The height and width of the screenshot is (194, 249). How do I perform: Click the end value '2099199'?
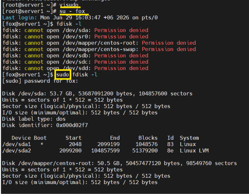click(109, 144)
